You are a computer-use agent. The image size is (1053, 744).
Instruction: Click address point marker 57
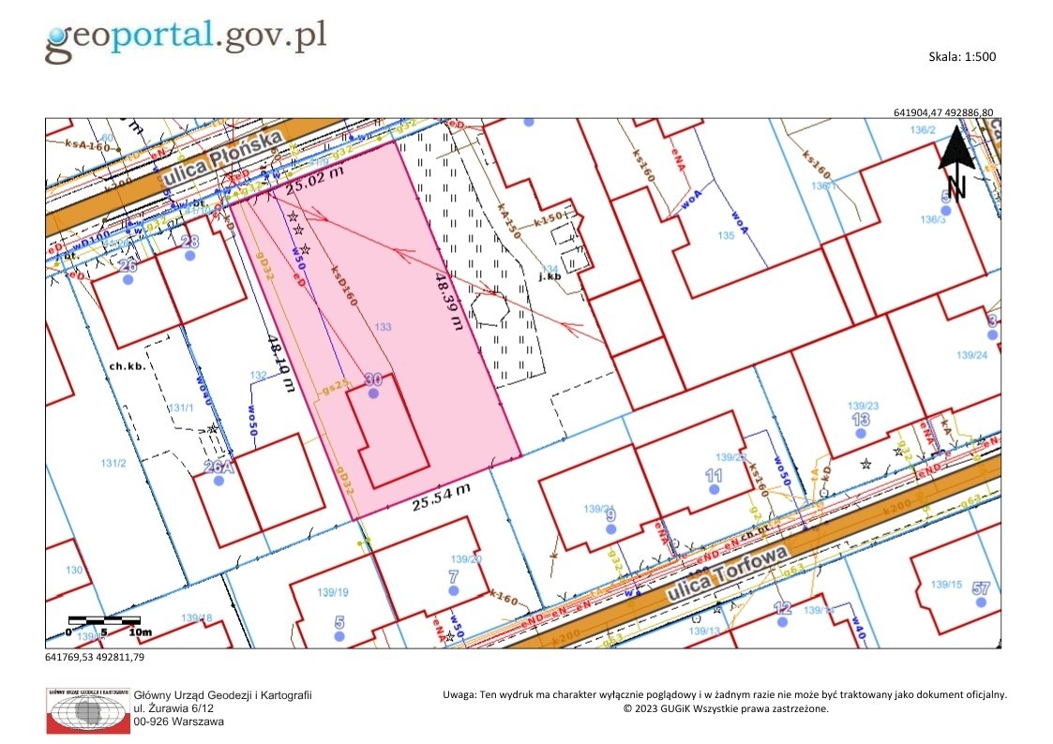click(981, 603)
